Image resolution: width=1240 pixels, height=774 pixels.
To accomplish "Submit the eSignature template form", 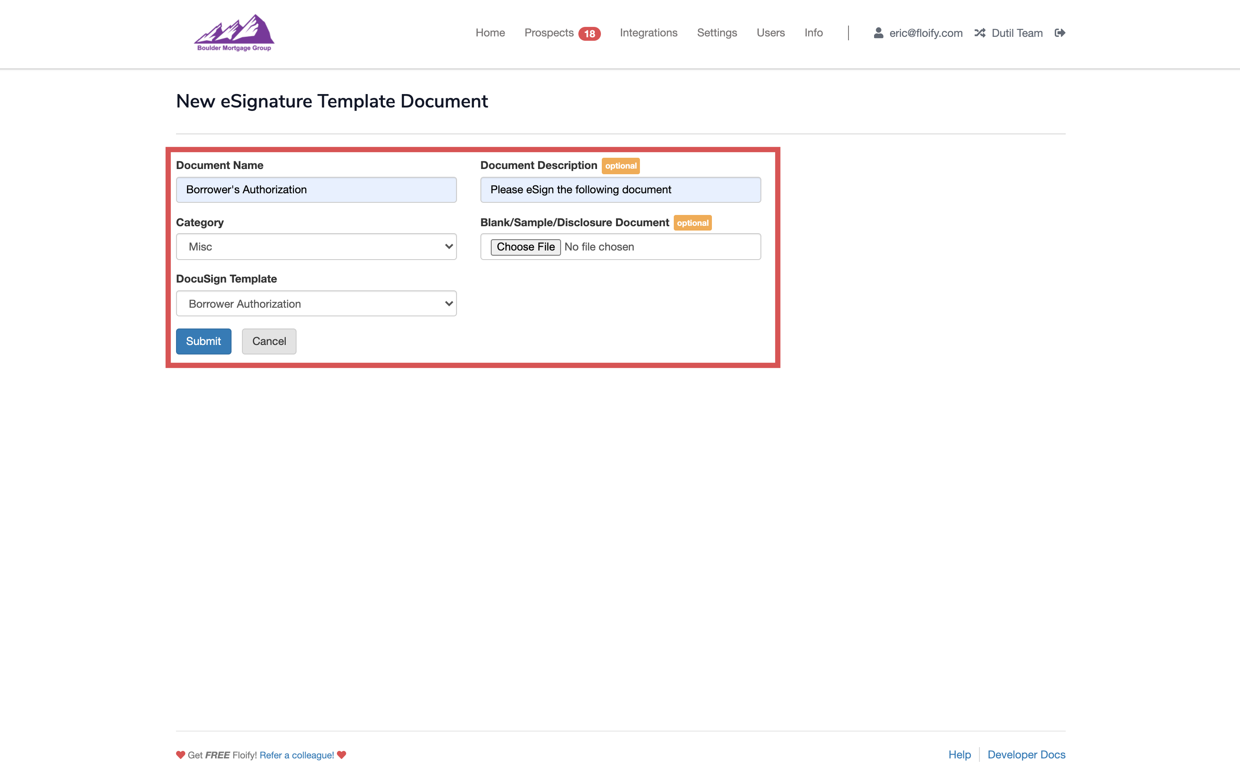I will (x=203, y=341).
